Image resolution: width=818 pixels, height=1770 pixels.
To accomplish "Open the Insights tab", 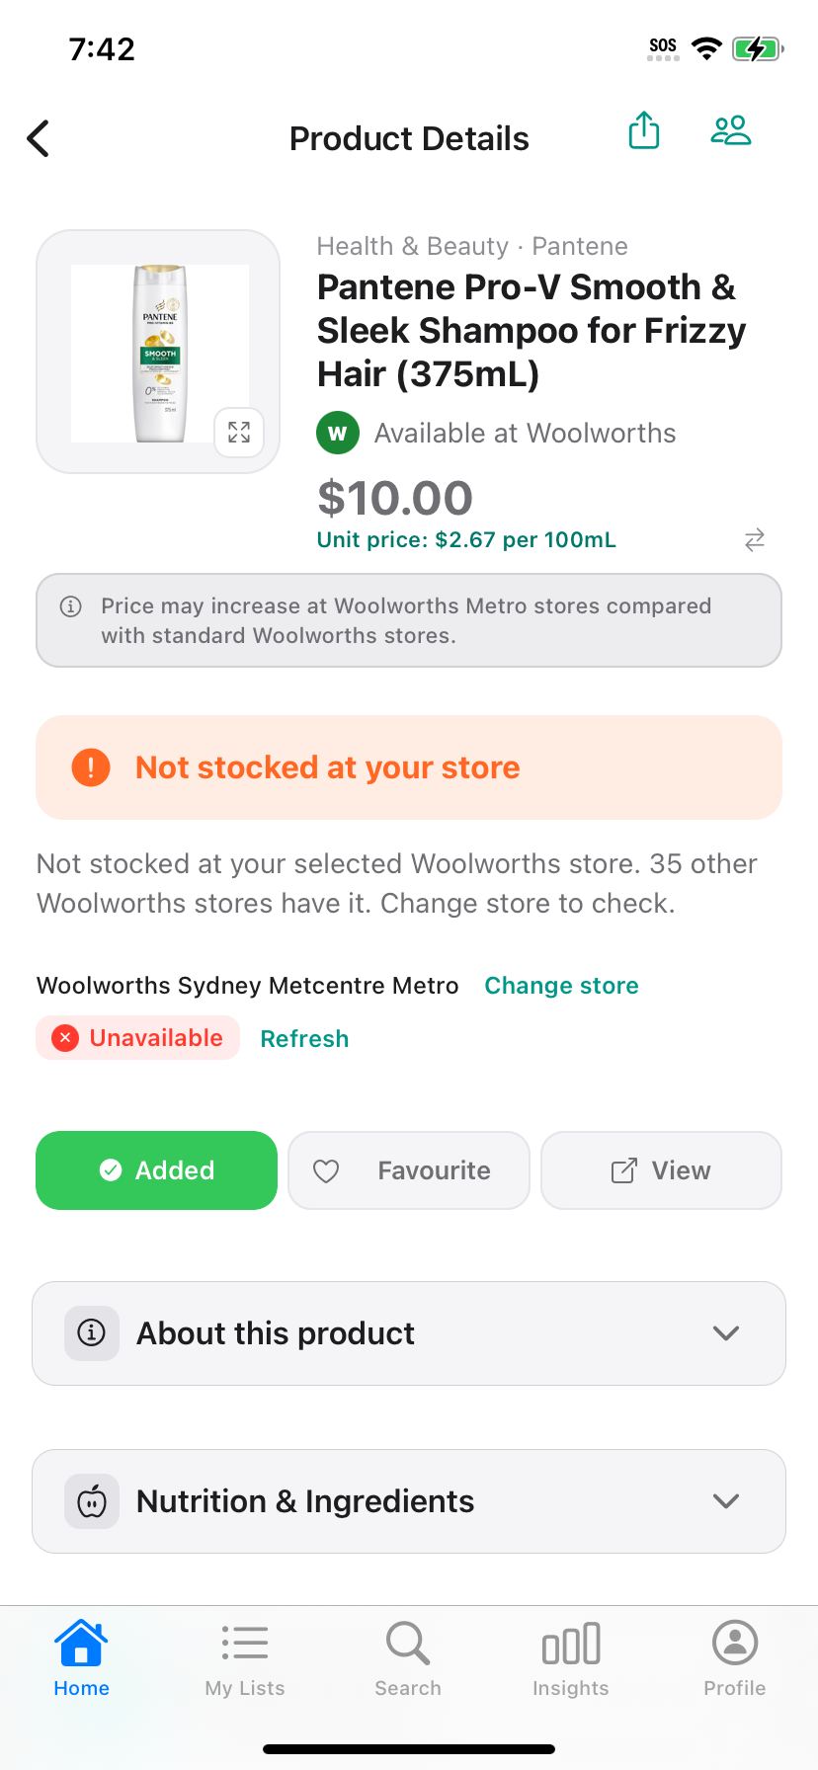I will tap(571, 1659).
